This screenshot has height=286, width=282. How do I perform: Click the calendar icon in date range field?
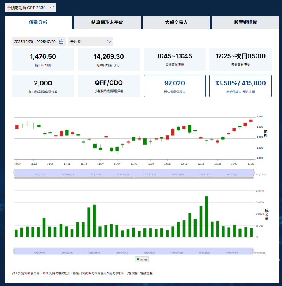pyautogui.click(x=61, y=42)
